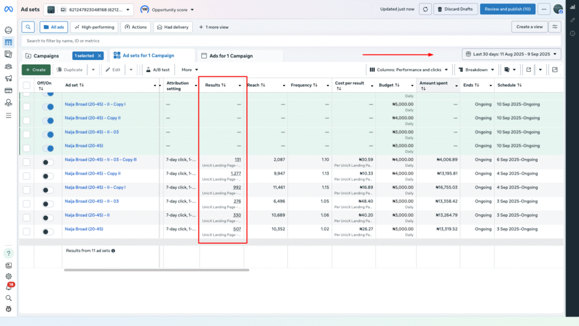Click the settings gear in left sidebar
This screenshot has width=579, height=326.
coord(8,276)
